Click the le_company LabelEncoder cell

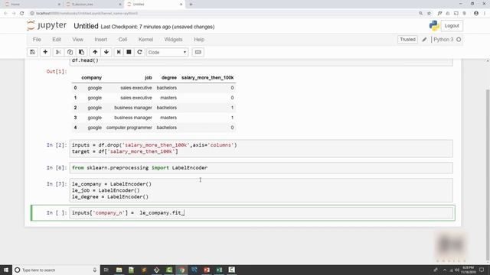(261, 190)
